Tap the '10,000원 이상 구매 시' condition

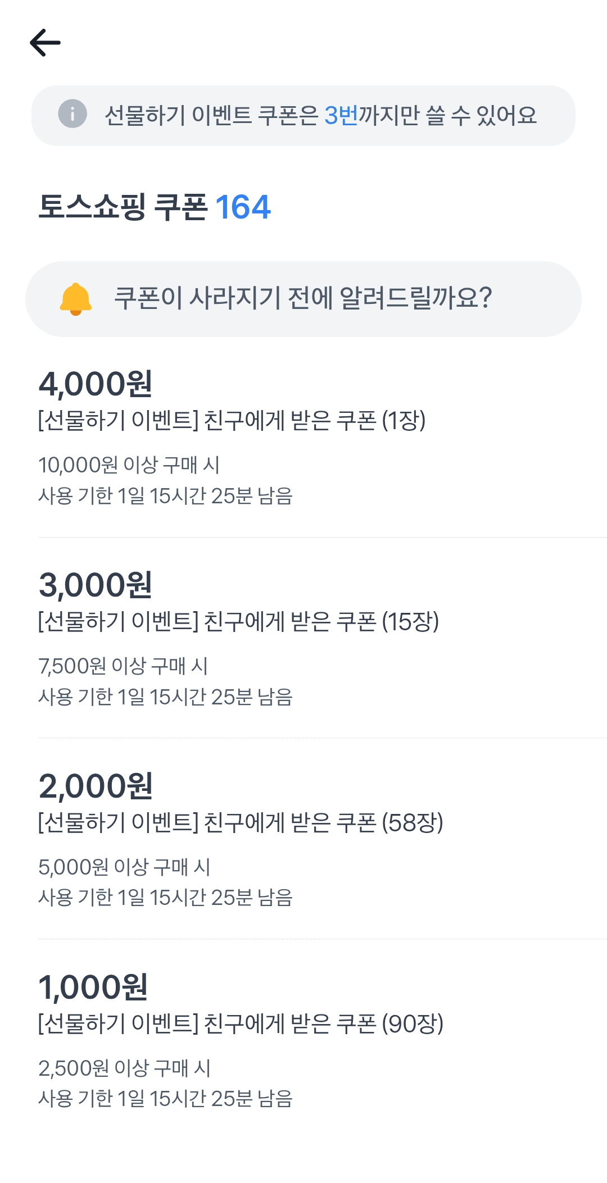[129, 465]
